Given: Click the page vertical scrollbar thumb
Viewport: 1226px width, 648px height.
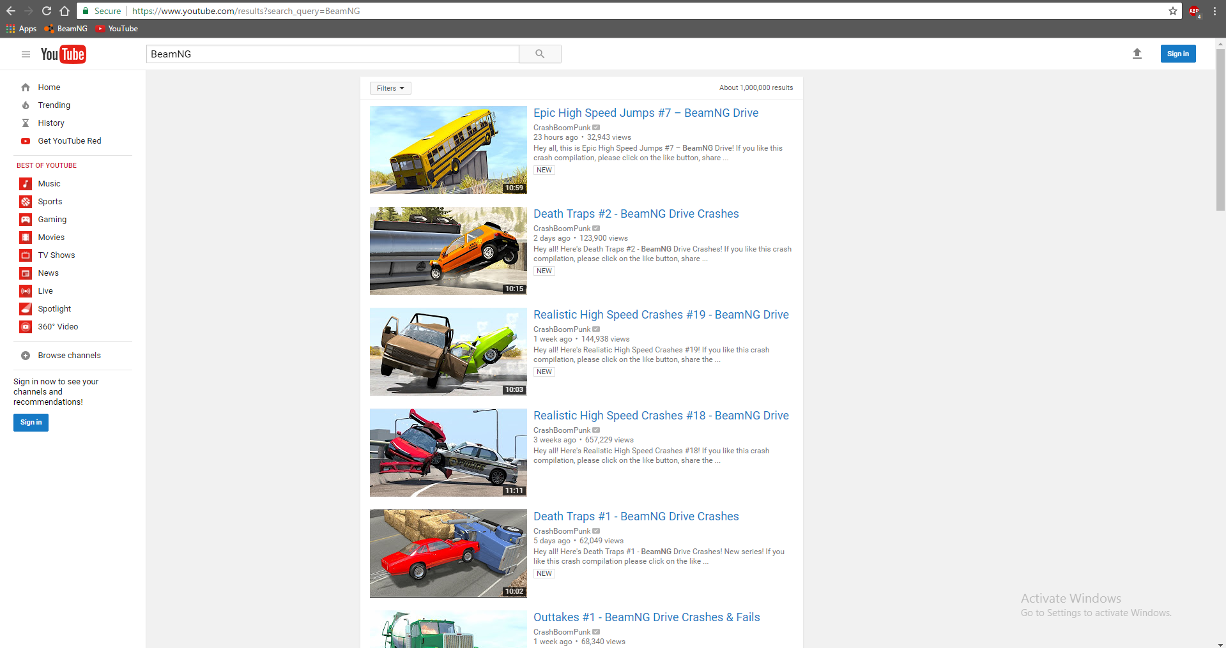Looking at the screenshot, I should coord(1220,130).
